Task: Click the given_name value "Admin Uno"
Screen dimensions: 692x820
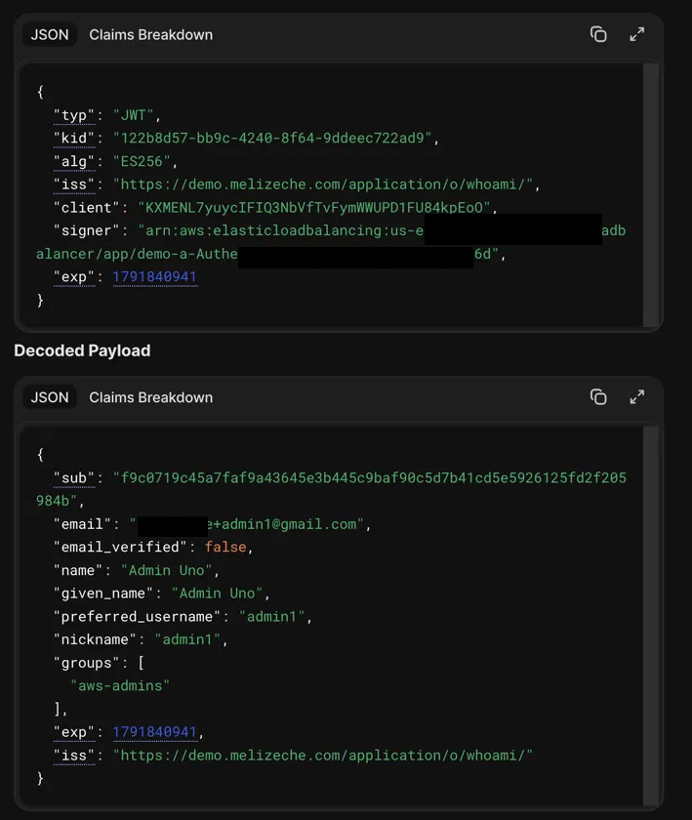Action: pyautogui.click(x=218, y=594)
